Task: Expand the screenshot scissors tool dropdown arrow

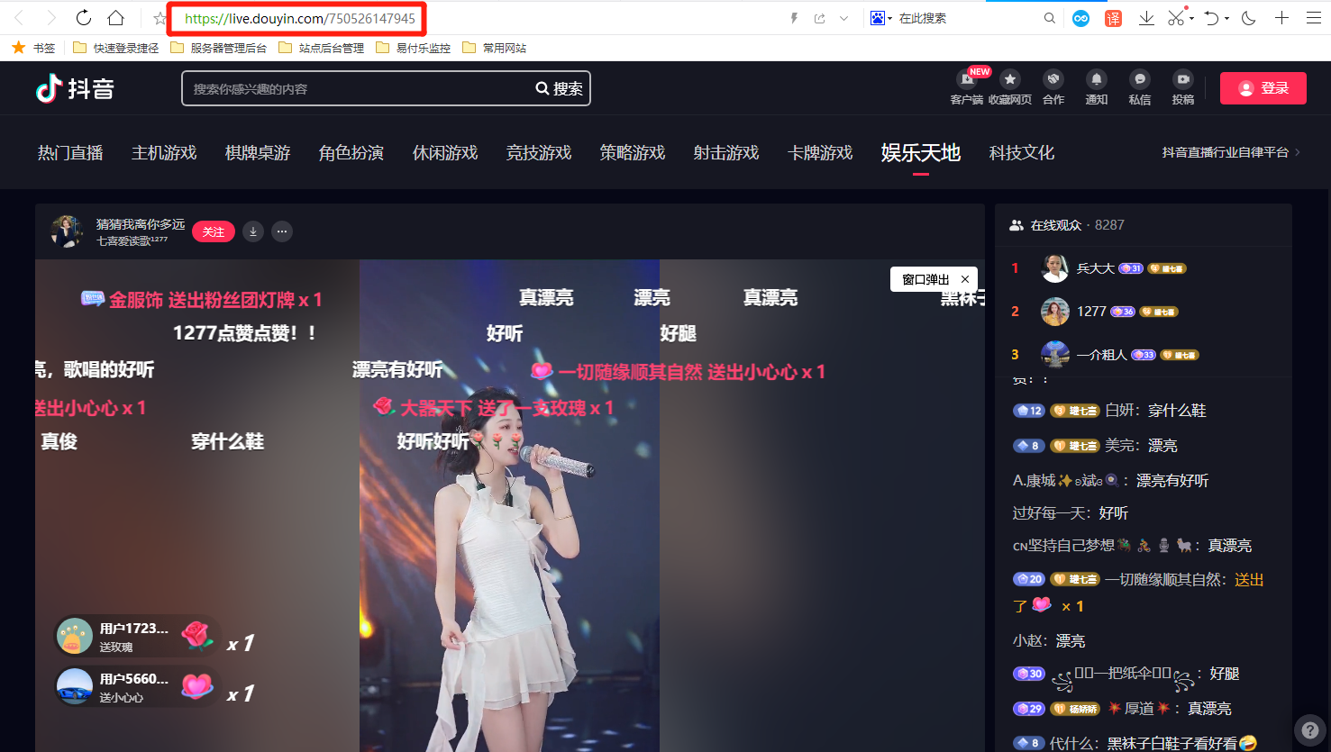Action: [x=1191, y=18]
